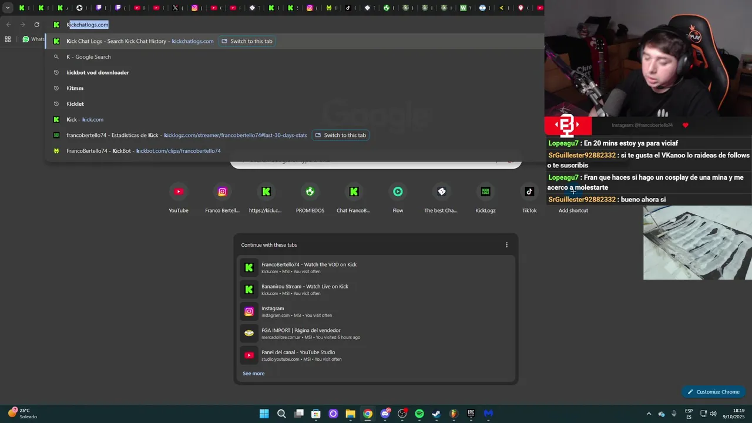Viewport: 752px width, 423px height.
Task: Switch to the TikTok tab
Action: [348, 8]
